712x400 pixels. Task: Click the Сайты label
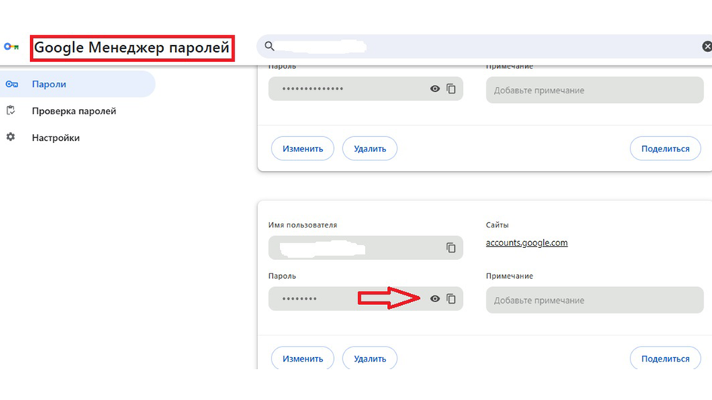click(497, 224)
